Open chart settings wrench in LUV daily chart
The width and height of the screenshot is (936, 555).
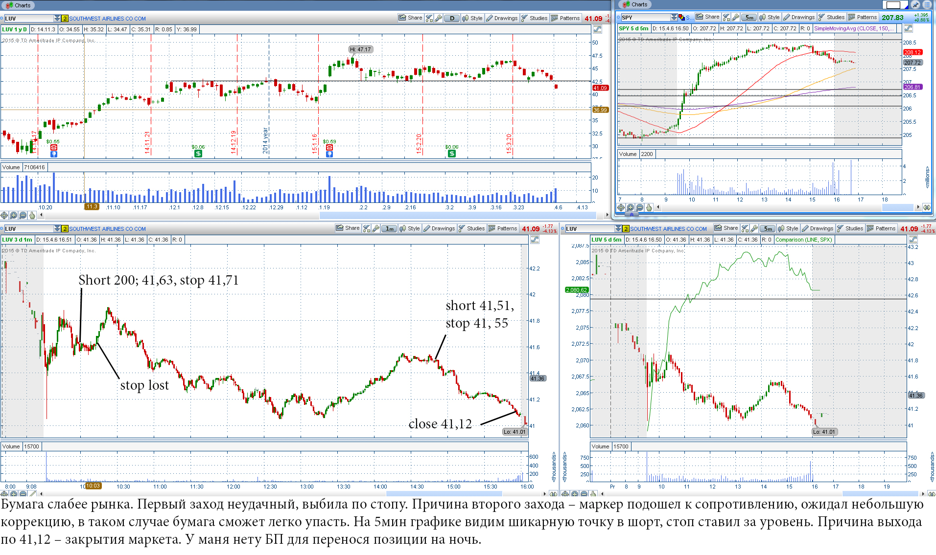pyautogui.click(x=439, y=18)
